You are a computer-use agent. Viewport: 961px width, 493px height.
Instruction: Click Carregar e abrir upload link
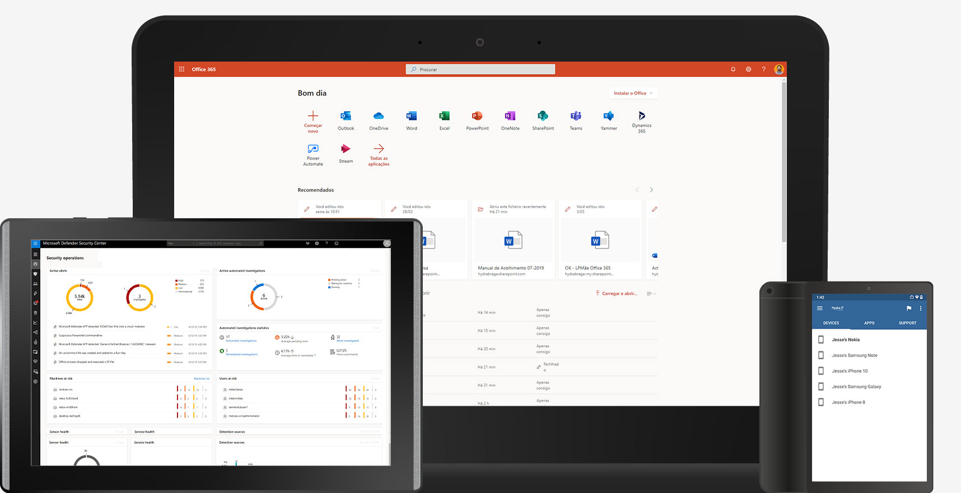click(x=616, y=294)
